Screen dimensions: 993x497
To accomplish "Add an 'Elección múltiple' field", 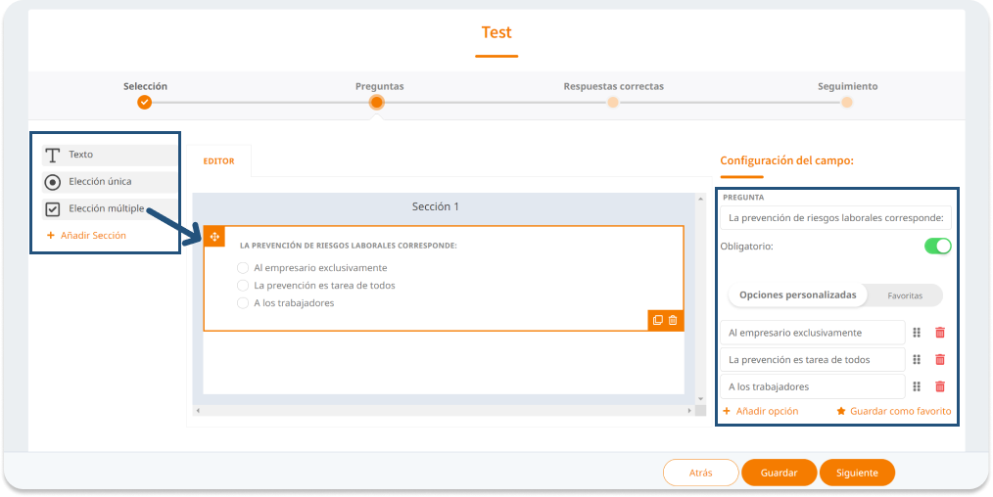I will (x=108, y=208).
